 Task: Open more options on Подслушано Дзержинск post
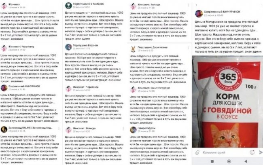coord(188,48)
